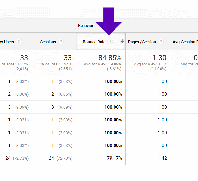Click the help icon beside Sessions header

coord(61,42)
